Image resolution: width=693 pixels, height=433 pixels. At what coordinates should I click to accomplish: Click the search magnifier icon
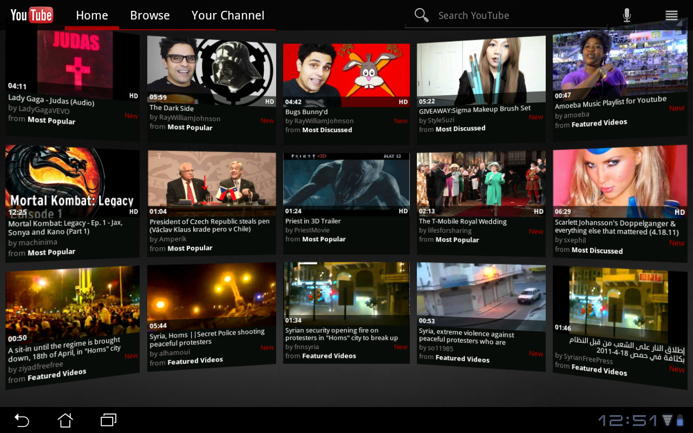click(x=422, y=15)
